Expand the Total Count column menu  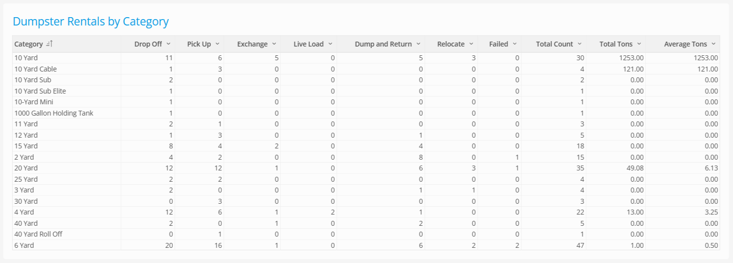[x=579, y=44]
